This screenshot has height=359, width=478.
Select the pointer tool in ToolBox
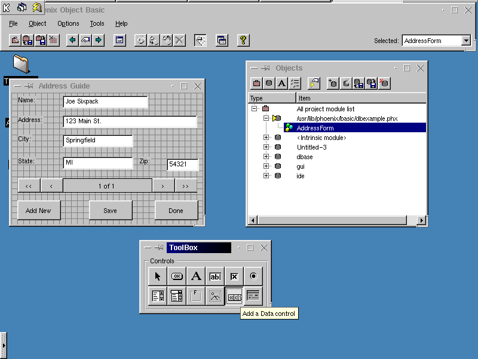(158, 276)
